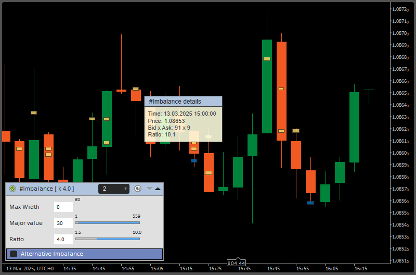Image resolution: width=416 pixels, height=275 pixels.
Task: Collapse panel with the black up arrow
Action: click(158, 189)
